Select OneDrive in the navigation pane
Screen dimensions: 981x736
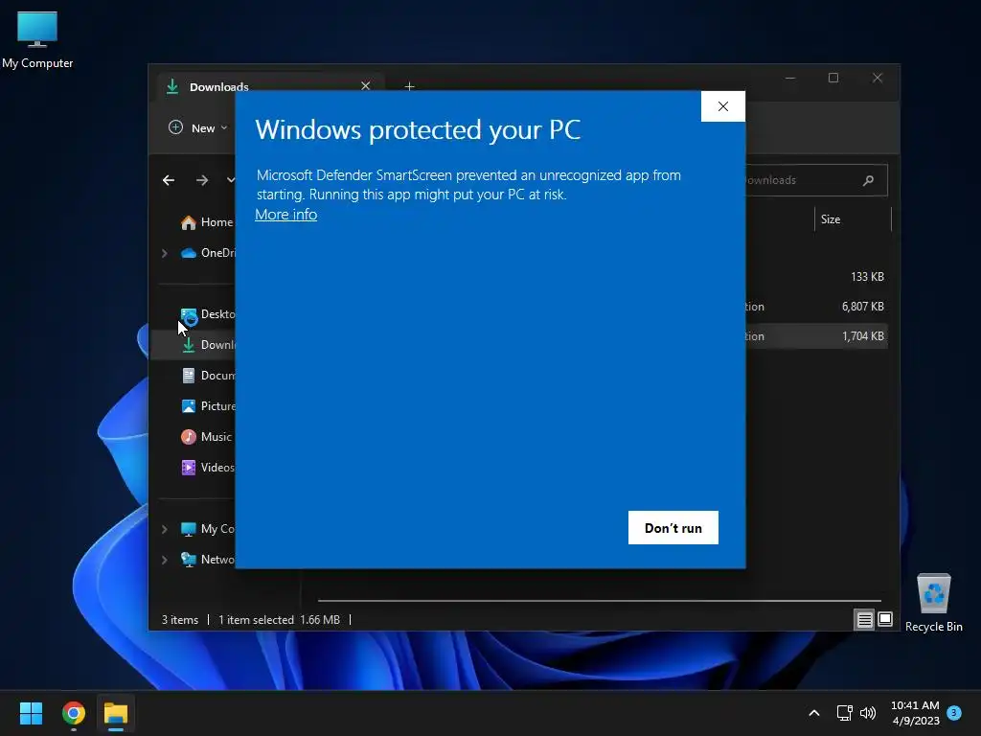coord(208,253)
